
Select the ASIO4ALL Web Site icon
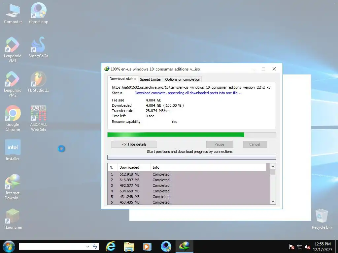(39, 118)
